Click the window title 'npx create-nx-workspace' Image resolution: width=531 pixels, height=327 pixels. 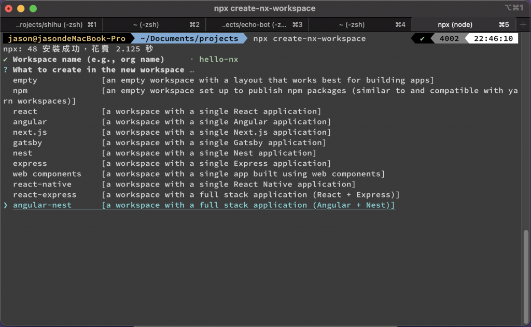(x=264, y=8)
